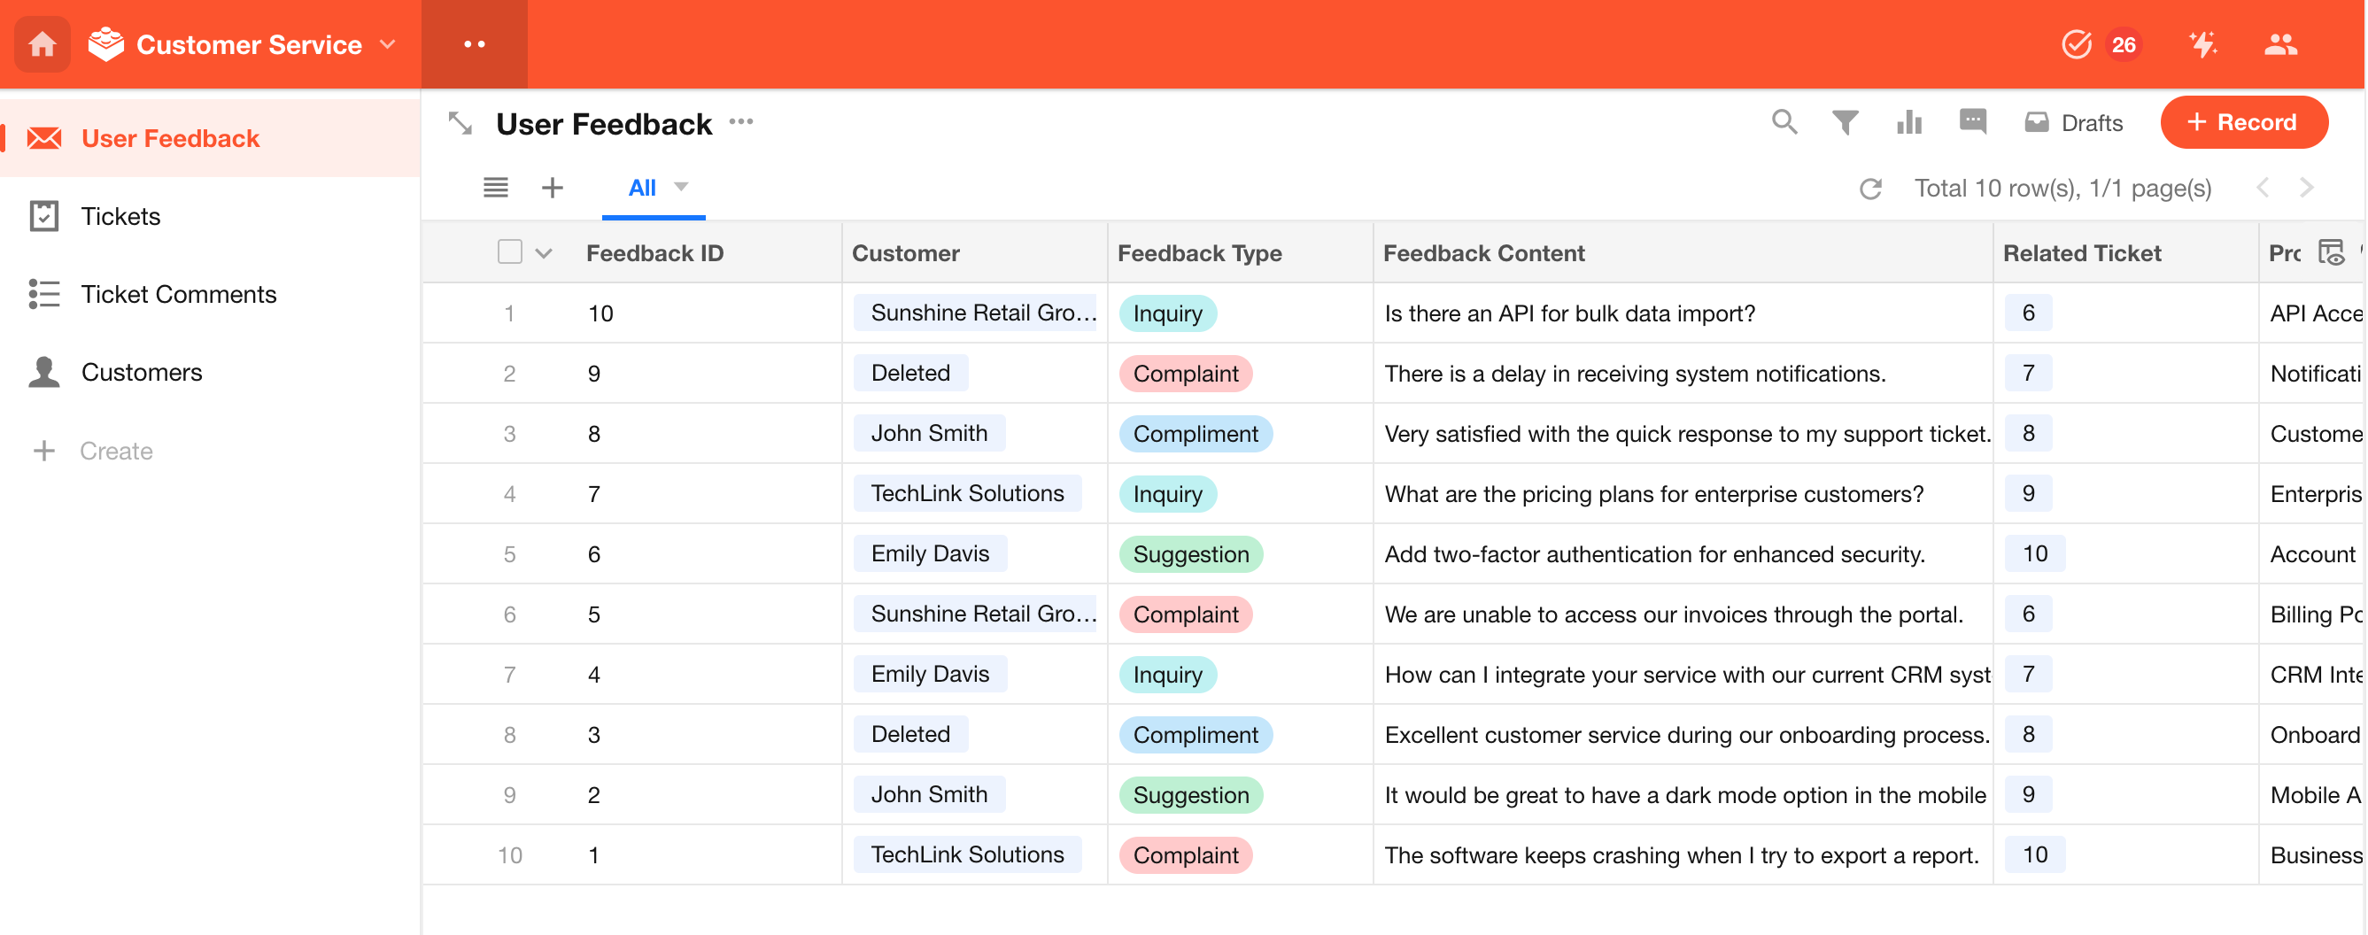Open Tickets in the sidebar
The image size is (2368, 935).
[120, 216]
